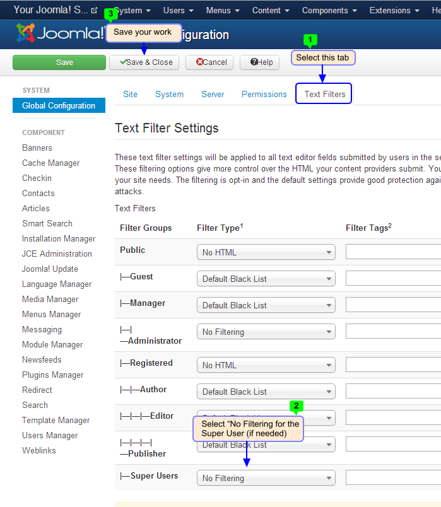
Task: Click the Guest filter tags field
Action: tap(393, 278)
